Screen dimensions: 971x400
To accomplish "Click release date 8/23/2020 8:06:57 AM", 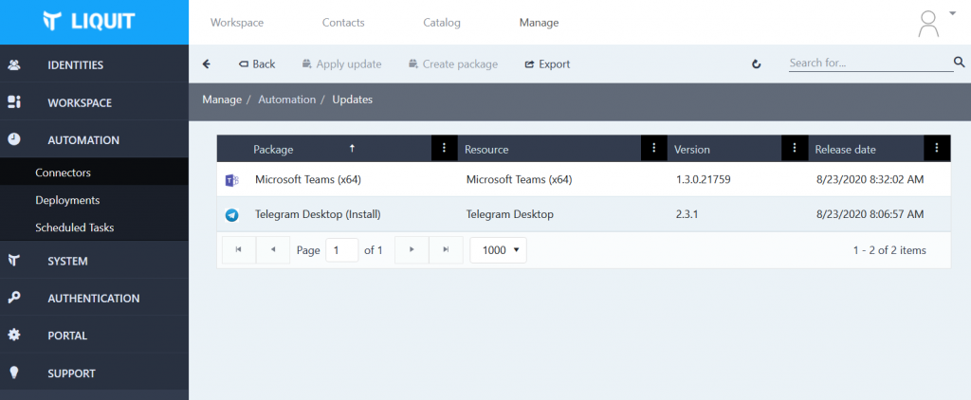I will pos(870,214).
